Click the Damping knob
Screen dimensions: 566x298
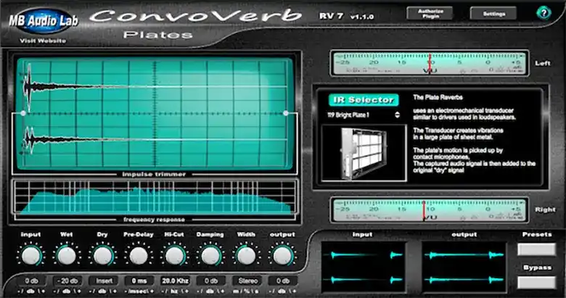pyautogui.click(x=210, y=256)
